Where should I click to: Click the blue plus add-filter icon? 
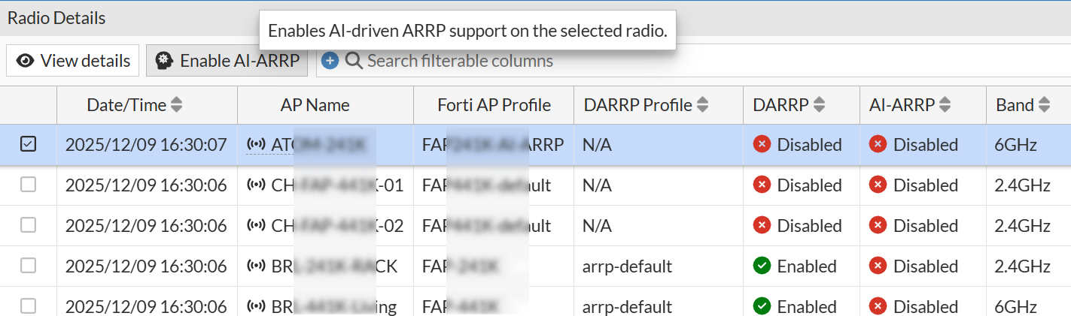(x=330, y=61)
